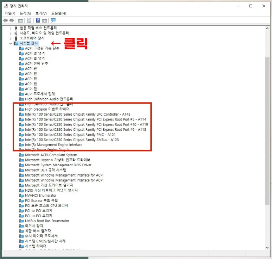Open the 보기(V) menu
The width and height of the screenshot is (272, 259).
(41, 13)
